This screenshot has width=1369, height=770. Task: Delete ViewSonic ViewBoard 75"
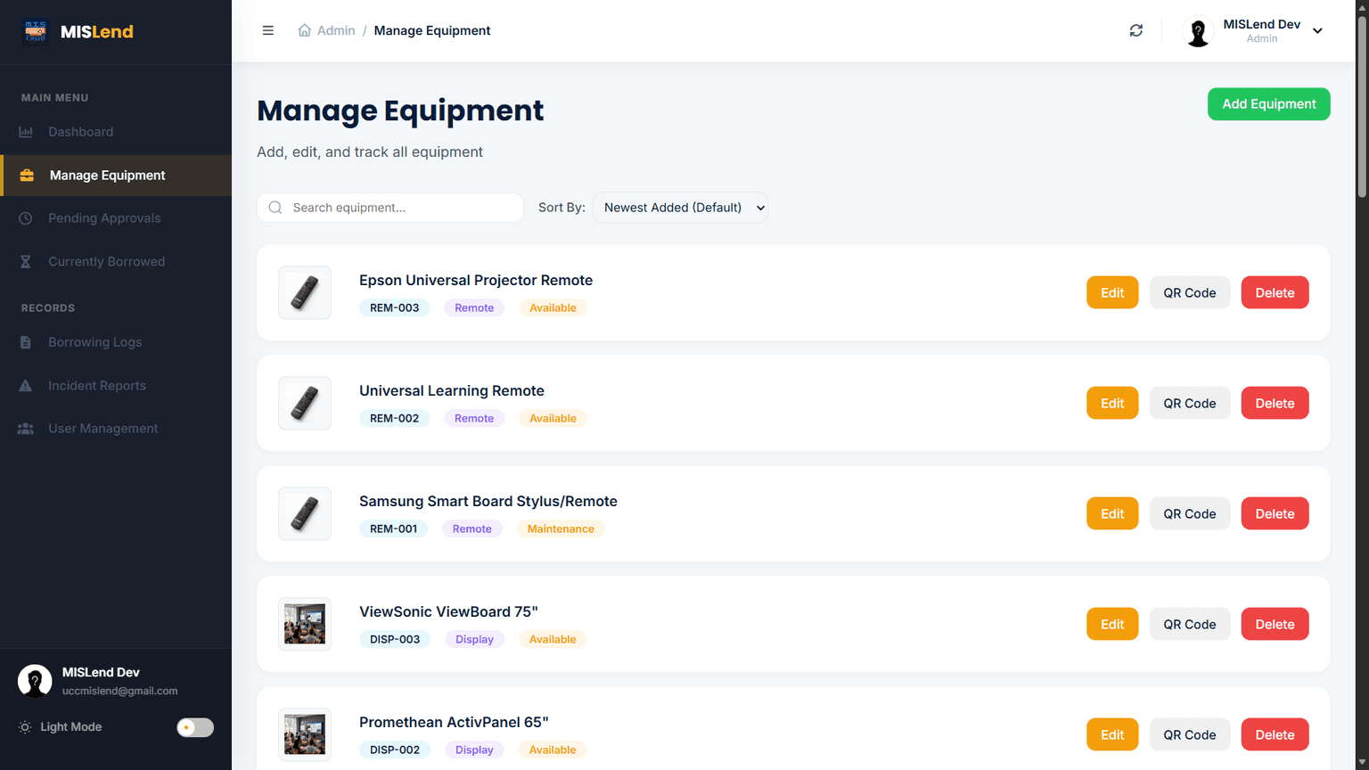1275,624
